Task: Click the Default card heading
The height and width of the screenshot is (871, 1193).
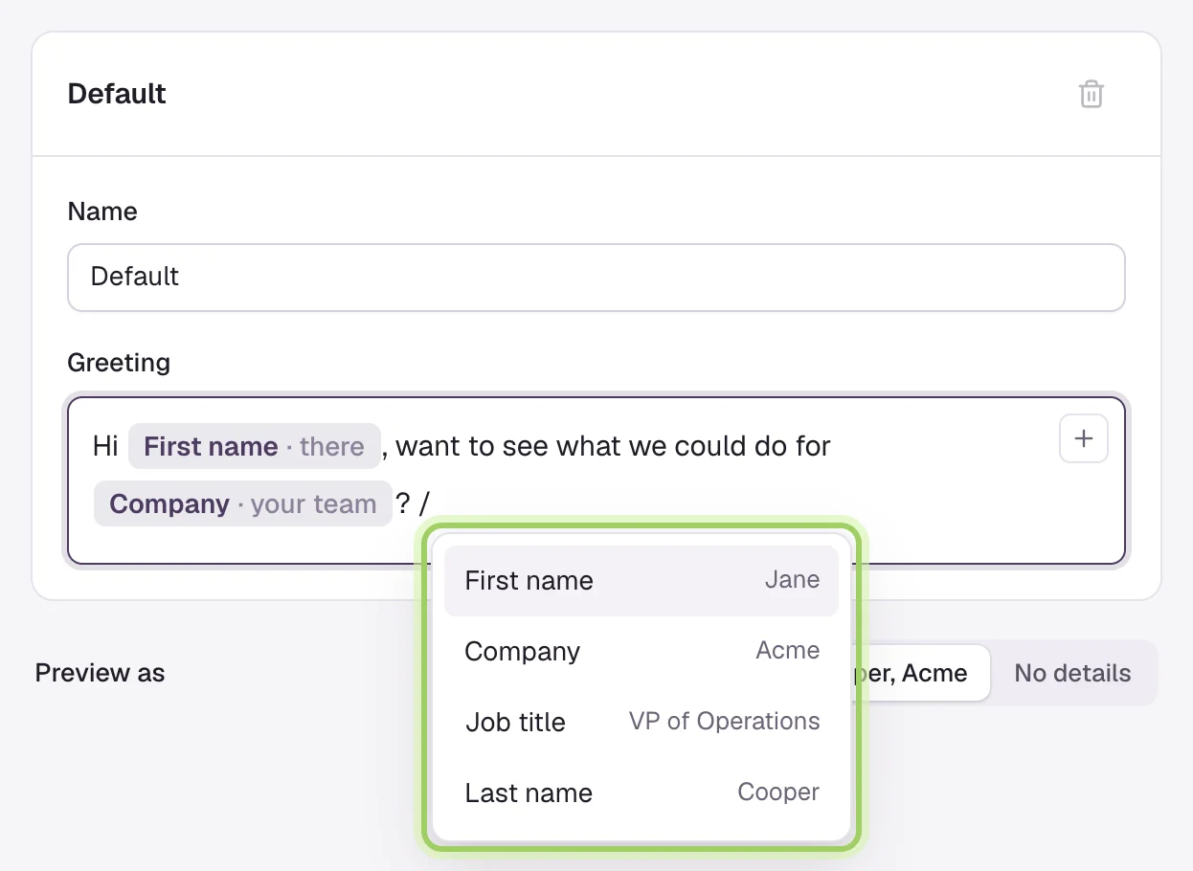Action: pyautogui.click(x=117, y=94)
